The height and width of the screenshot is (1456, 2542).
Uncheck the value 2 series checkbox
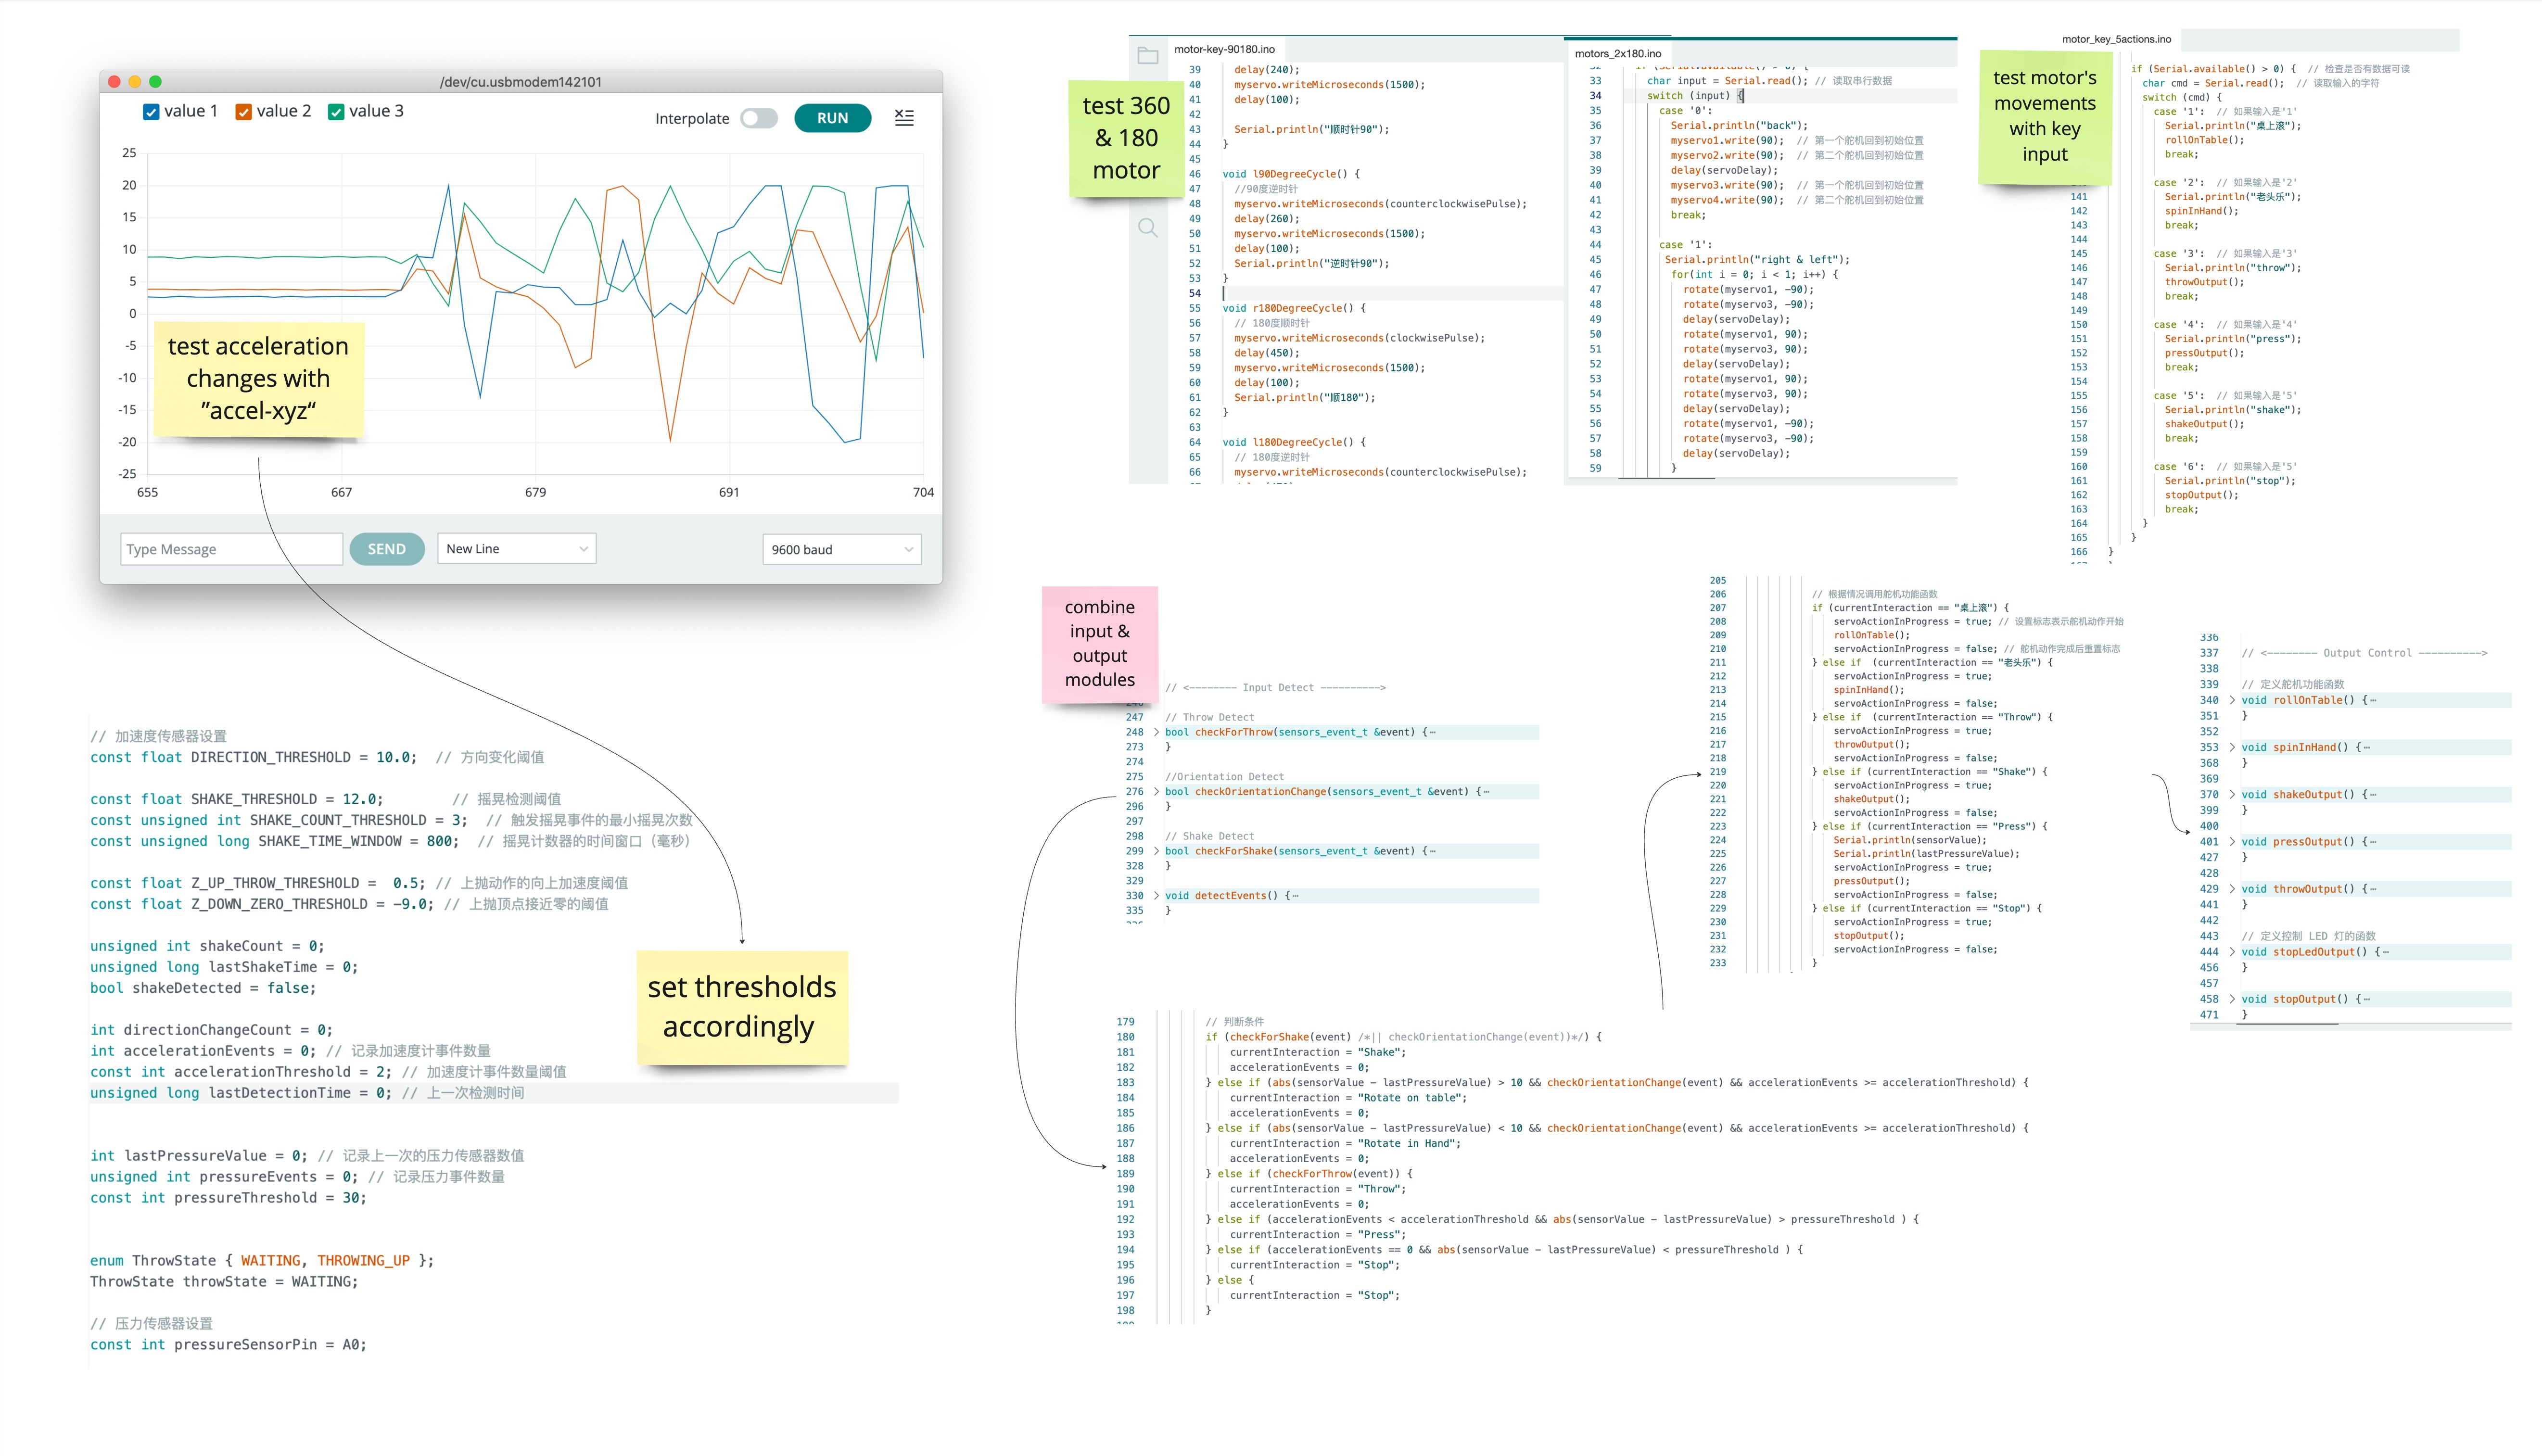coord(243,112)
